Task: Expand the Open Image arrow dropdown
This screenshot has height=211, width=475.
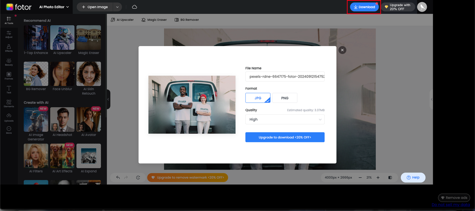Action: pyautogui.click(x=118, y=7)
